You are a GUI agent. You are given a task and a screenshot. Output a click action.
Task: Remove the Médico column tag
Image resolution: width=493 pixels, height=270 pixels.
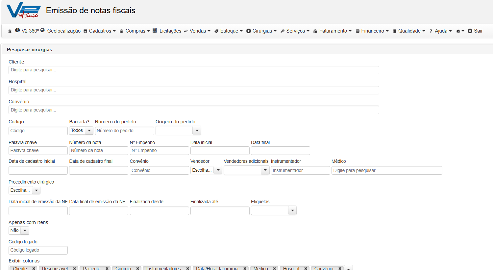pos(275,268)
